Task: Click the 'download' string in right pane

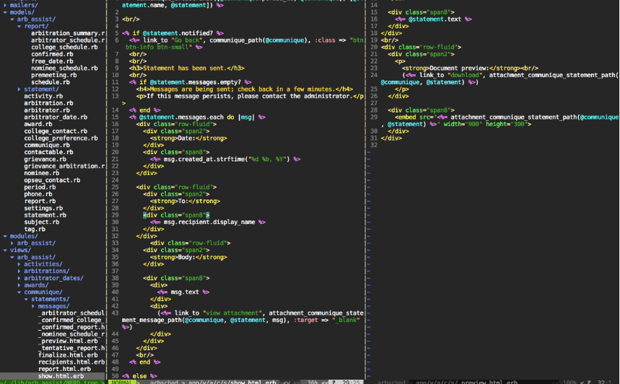Action: (465, 75)
